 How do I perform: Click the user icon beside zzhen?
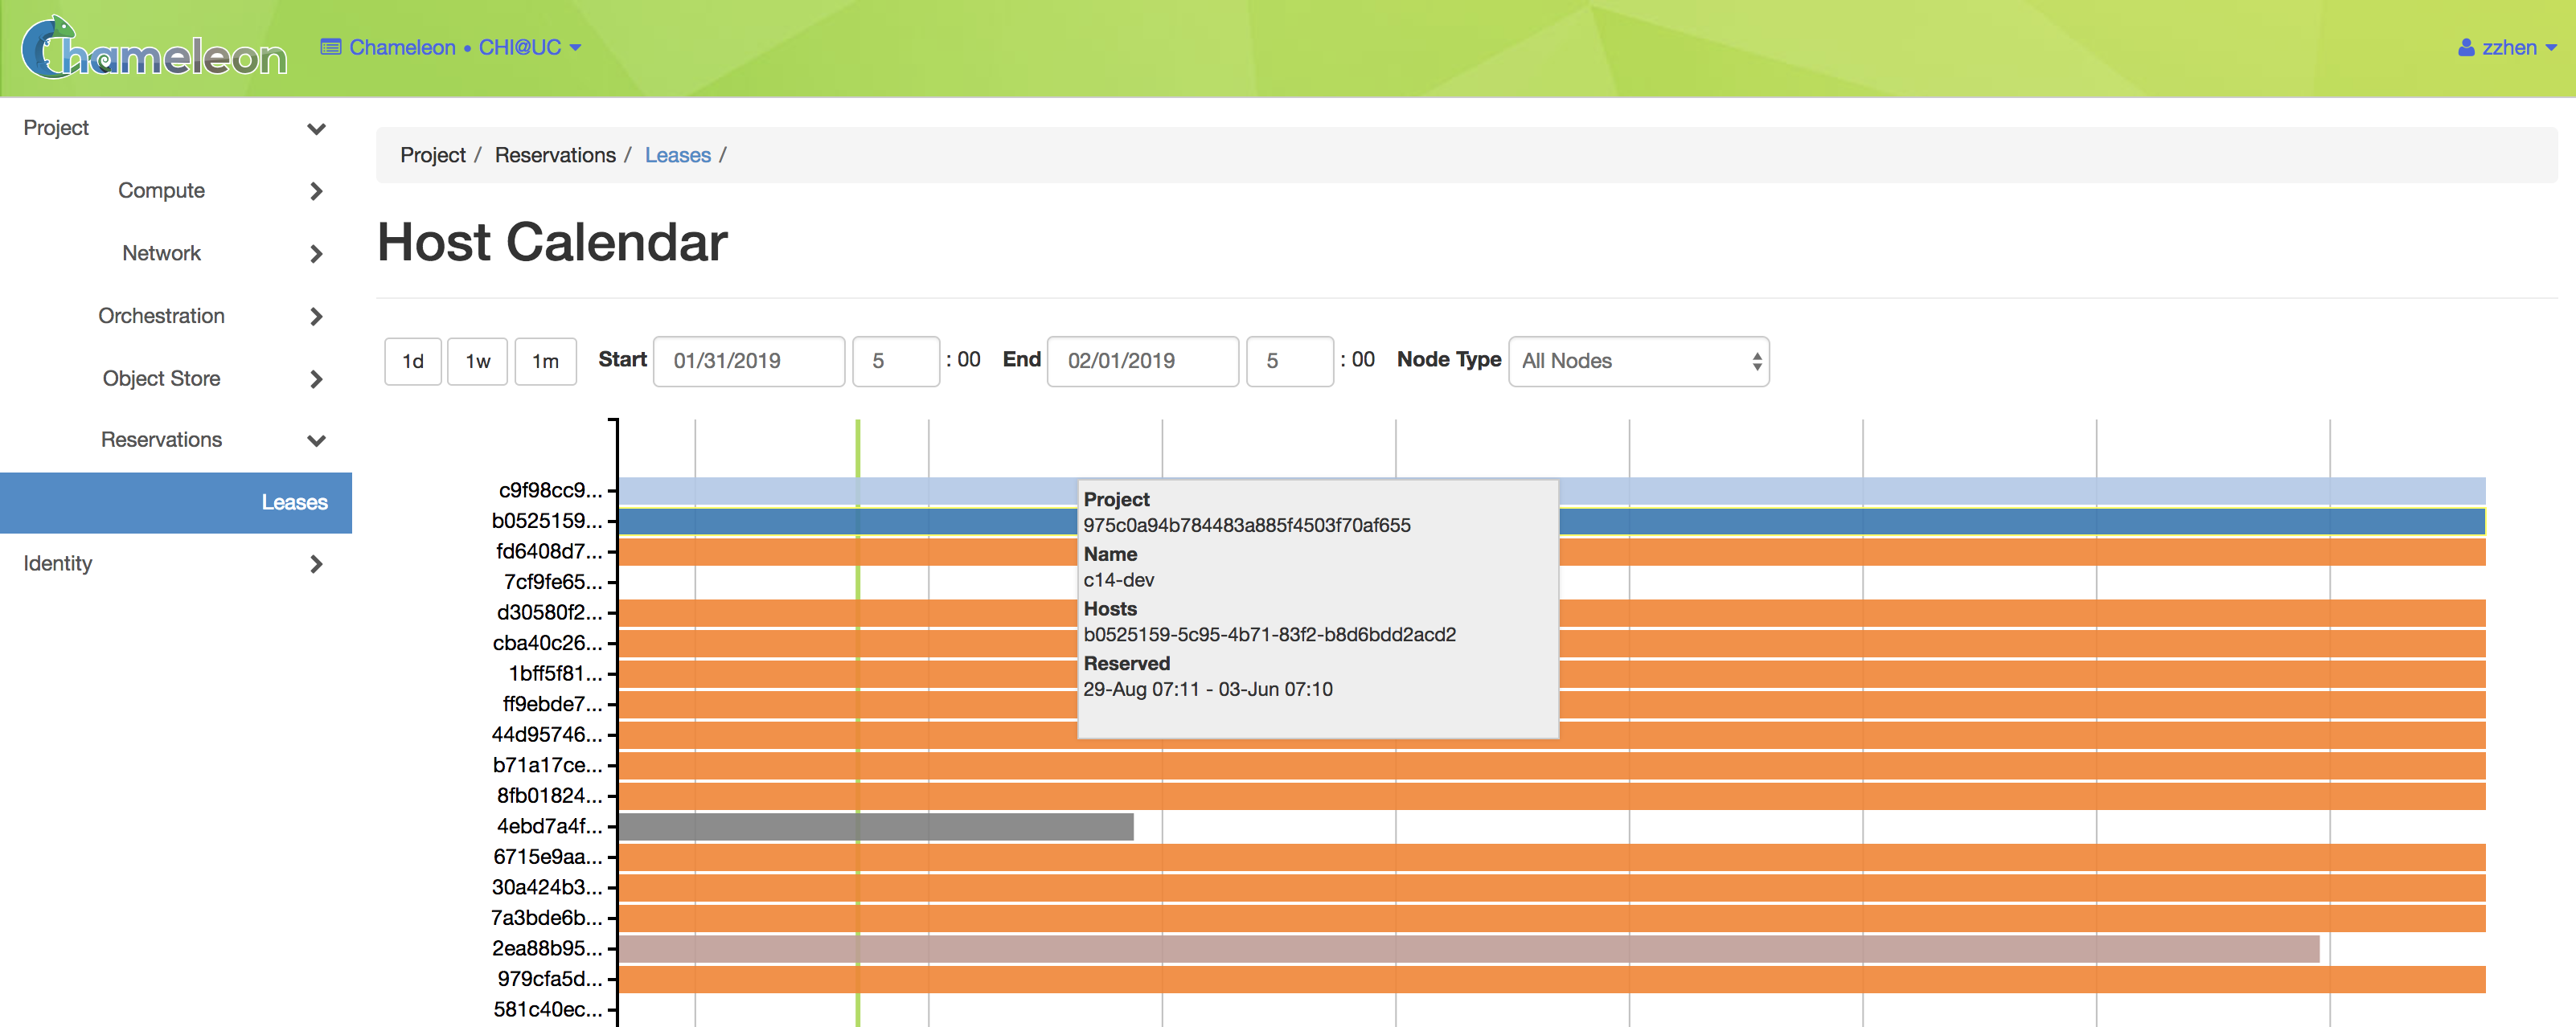click(2466, 48)
